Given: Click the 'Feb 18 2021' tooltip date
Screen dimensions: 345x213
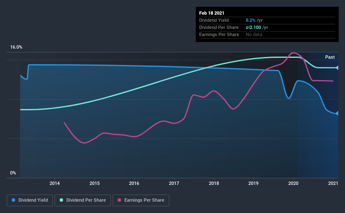Looking at the screenshot, I should click(212, 13).
